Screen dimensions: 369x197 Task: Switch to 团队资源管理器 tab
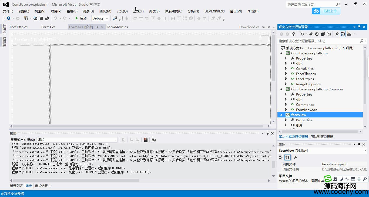(322, 137)
